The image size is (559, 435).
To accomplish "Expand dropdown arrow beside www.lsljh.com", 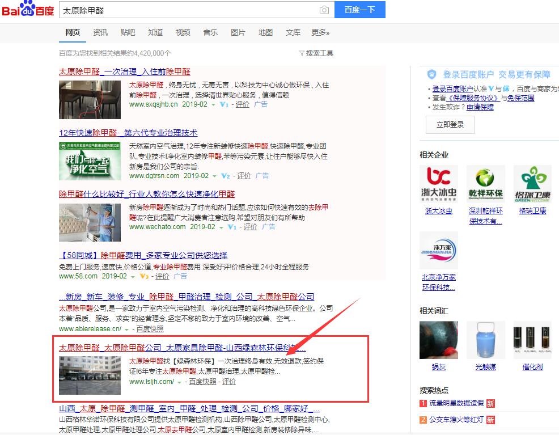I will (x=180, y=382).
